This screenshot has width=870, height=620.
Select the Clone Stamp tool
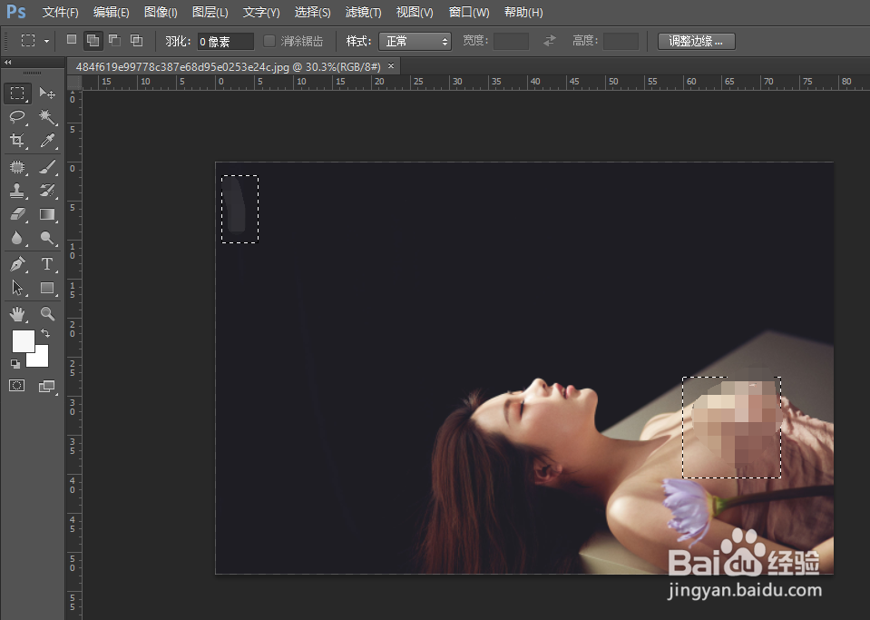[17, 191]
